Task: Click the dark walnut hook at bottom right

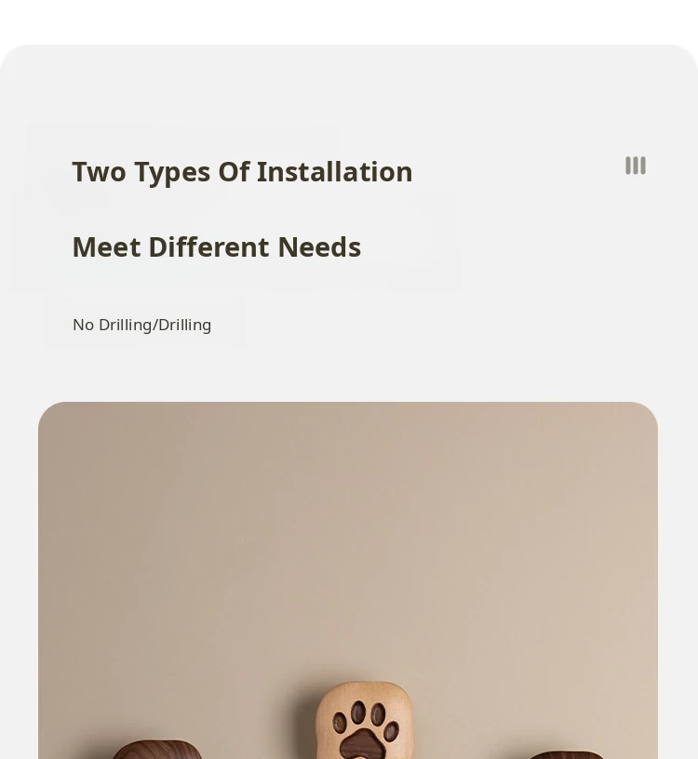Action: [565, 754]
